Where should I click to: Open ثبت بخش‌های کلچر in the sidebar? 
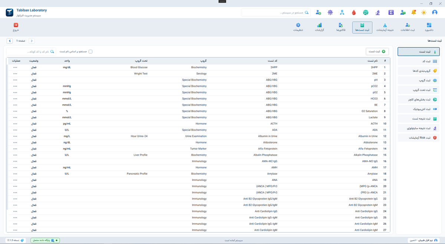click(419, 99)
